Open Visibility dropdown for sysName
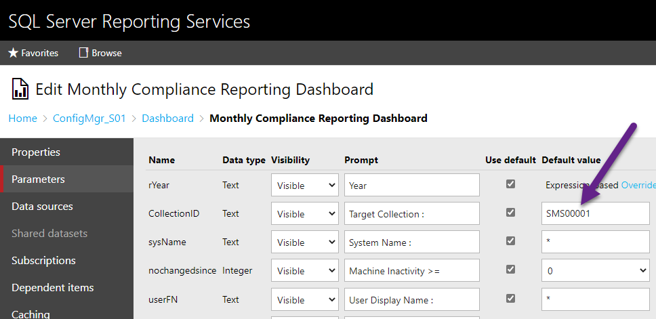Screen dimensions: 656x319 tap(305, 242)
